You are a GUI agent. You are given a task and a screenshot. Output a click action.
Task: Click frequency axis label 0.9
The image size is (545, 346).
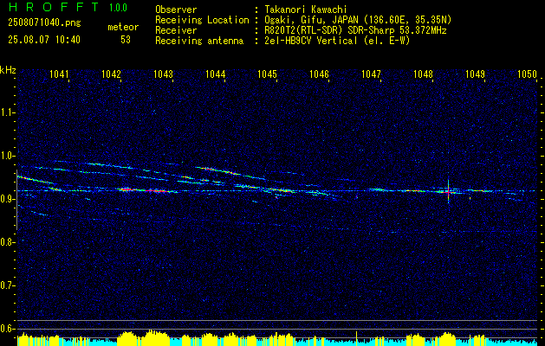point(8,199)
